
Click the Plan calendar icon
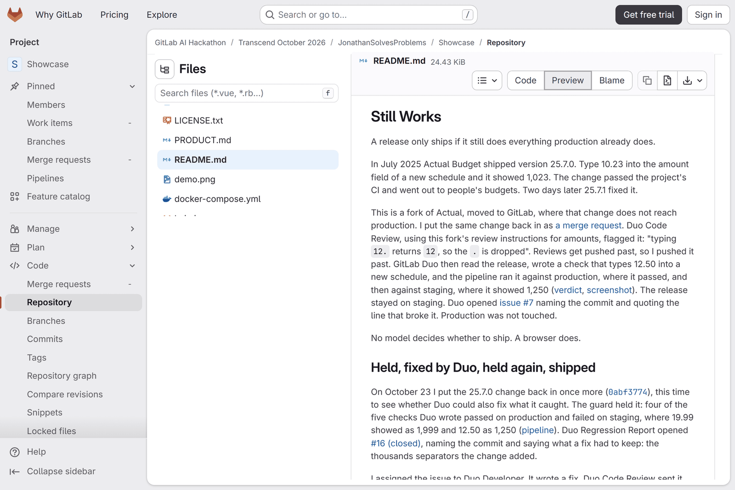pyautogui.click(x=15, y=248)
